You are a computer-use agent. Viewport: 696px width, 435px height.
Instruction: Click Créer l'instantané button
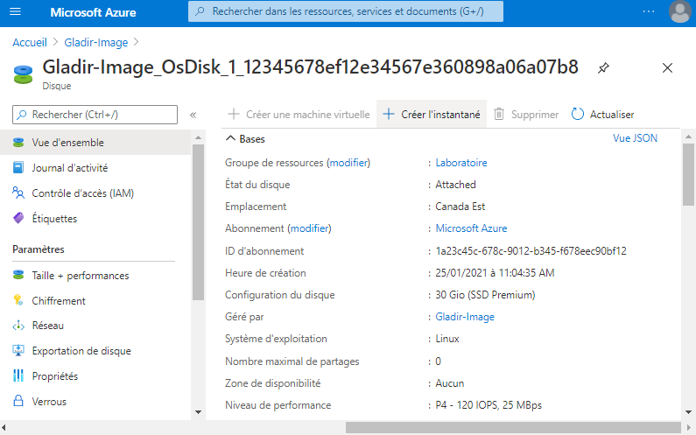(432, 115)
